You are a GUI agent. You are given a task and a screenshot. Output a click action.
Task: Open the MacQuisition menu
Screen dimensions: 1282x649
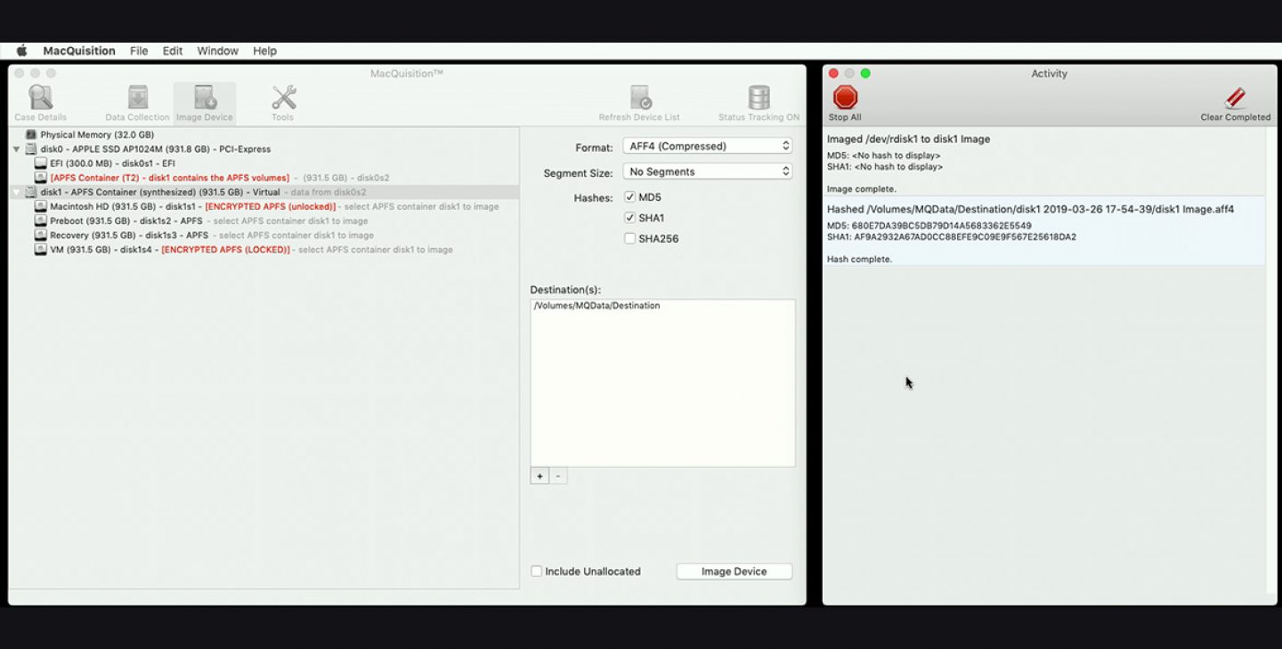tap(79, 51)
